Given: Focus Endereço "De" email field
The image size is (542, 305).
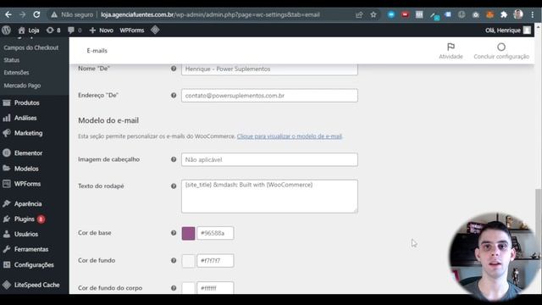Looking at the screenshot, I should click(x=269, y=96).
